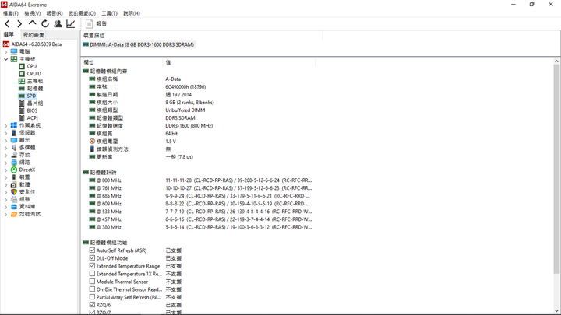
Task: Toggle Auto Self Refresh (ASR) checkbox
Action: [x=92, y=250]
